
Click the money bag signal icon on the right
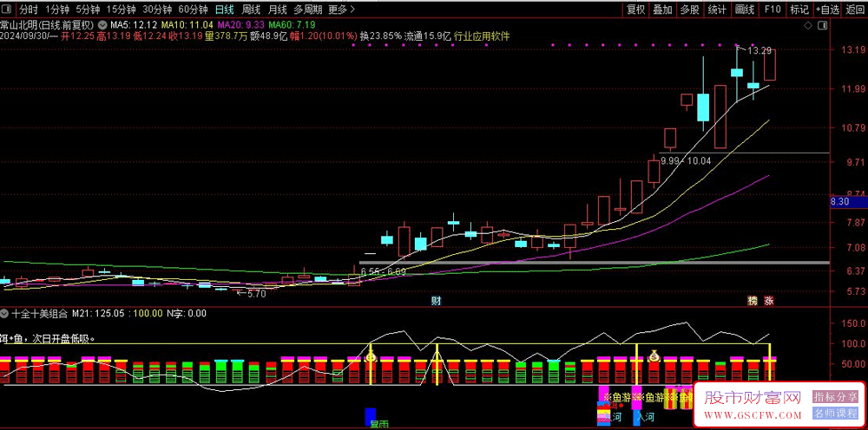[x=654, y=355]
